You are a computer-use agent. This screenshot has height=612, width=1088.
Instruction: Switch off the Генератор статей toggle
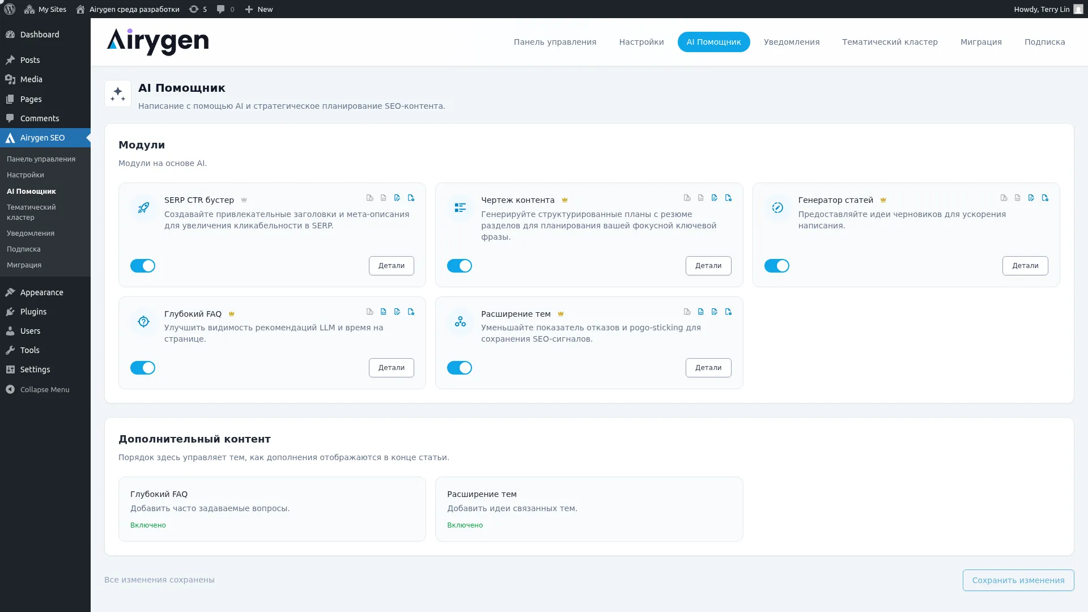[x=776, y=266]
